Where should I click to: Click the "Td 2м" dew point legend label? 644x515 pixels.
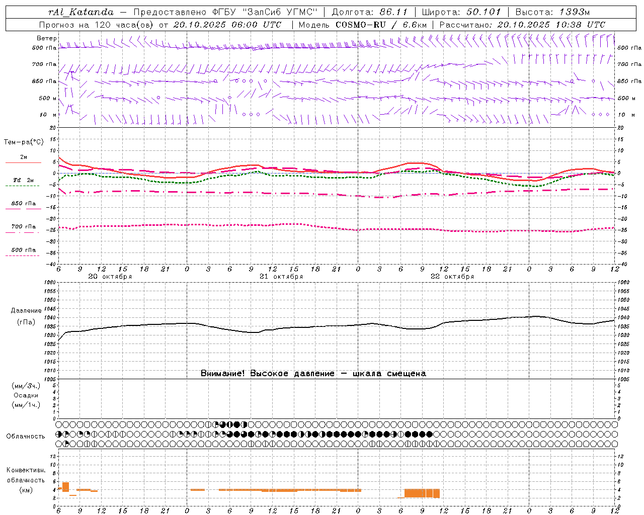[x=24, y=180]
